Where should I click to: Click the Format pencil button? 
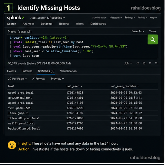[39, 79]
